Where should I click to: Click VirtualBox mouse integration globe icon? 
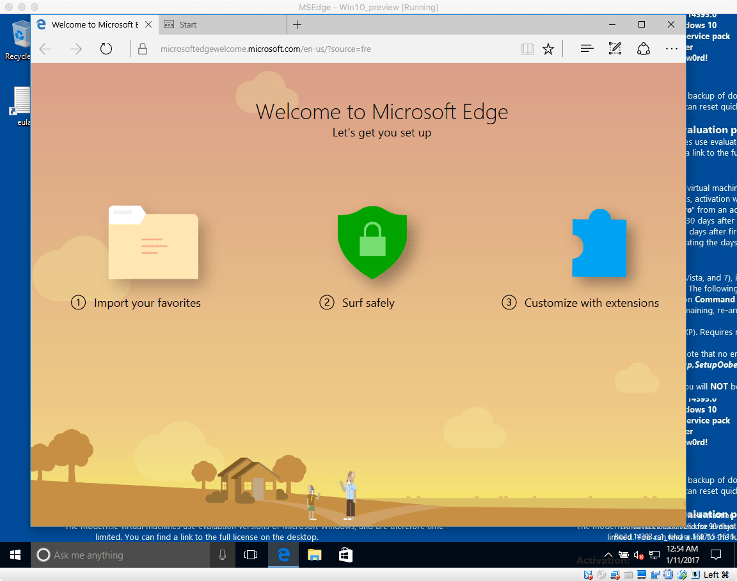click(x=682, y=575)
